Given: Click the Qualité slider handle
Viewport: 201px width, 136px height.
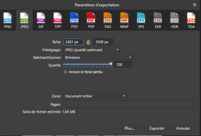Looking at the screenshot, I should click(111, 64).
